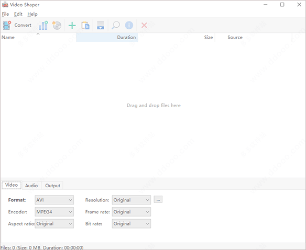The height and width of the screenshot is (250, 306).
Task: Open the Edit menu
Action: [x=18, y=14]
